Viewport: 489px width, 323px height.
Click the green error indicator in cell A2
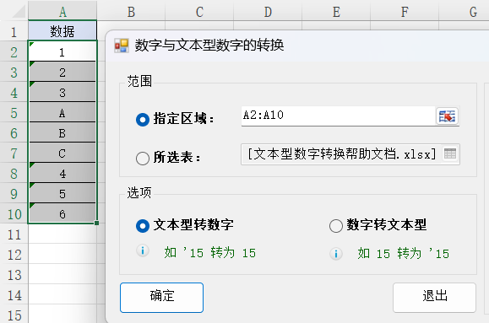click(31, 44)
